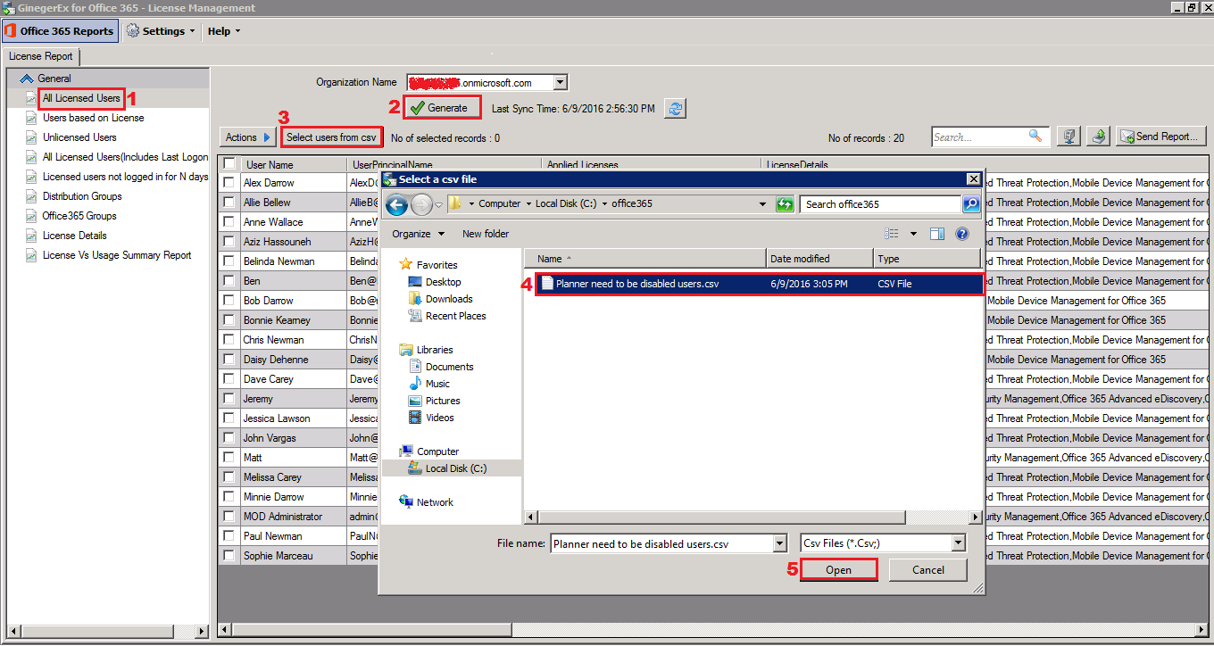Select All Licensed Users report
The width and height of the screenshot is (1214, 646).
click(x=81, y=98)
